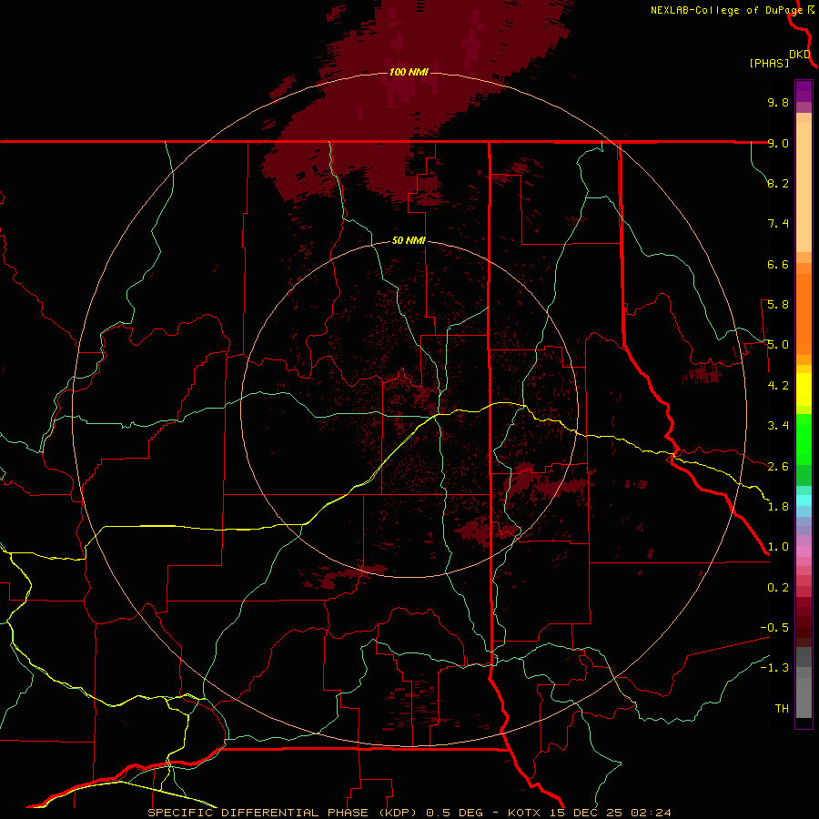Click the bright green segment of color bar
Viewport: 819px width, 819px height.
click(x=804, y=439)
